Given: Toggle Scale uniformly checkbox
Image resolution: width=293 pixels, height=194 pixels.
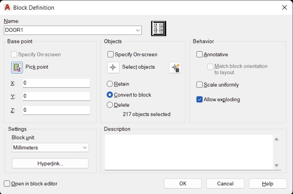Looking at the screenshot, I should tap(199, 85).
